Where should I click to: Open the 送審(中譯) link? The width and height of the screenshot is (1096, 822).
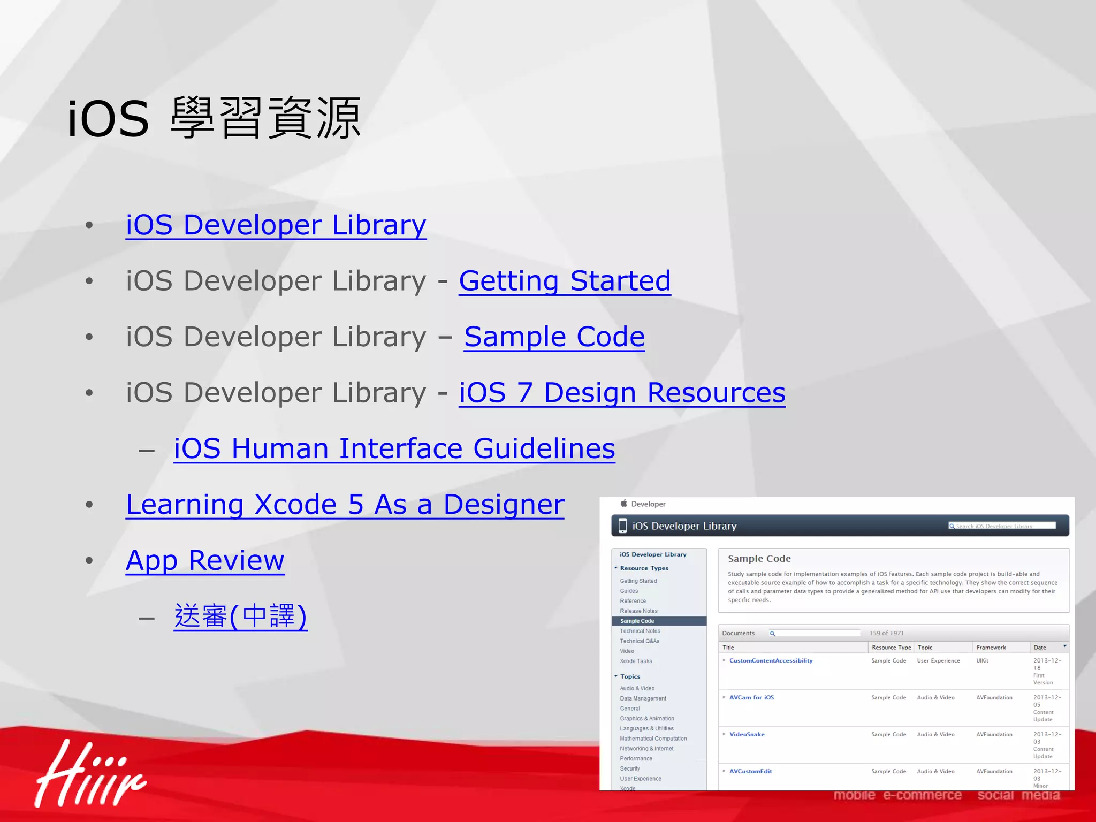(x=240, y=616)
